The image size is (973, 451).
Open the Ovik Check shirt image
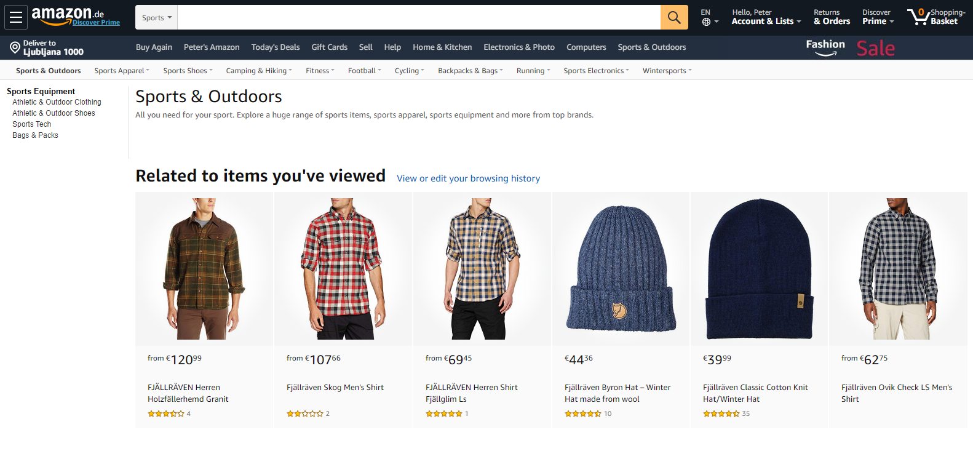898,269
